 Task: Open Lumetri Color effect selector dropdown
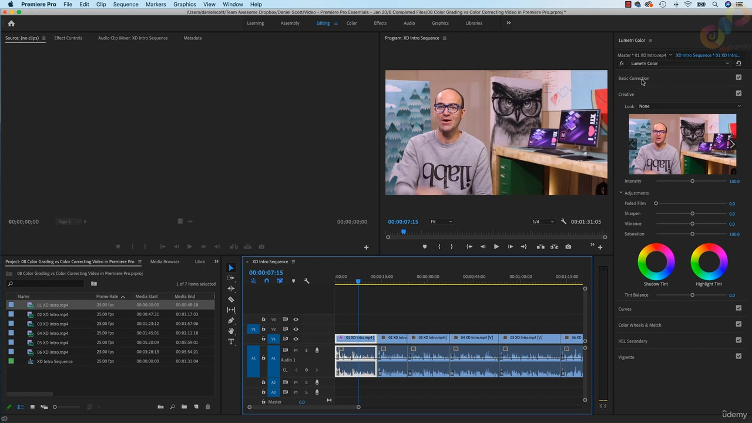(x=679, y=63)
